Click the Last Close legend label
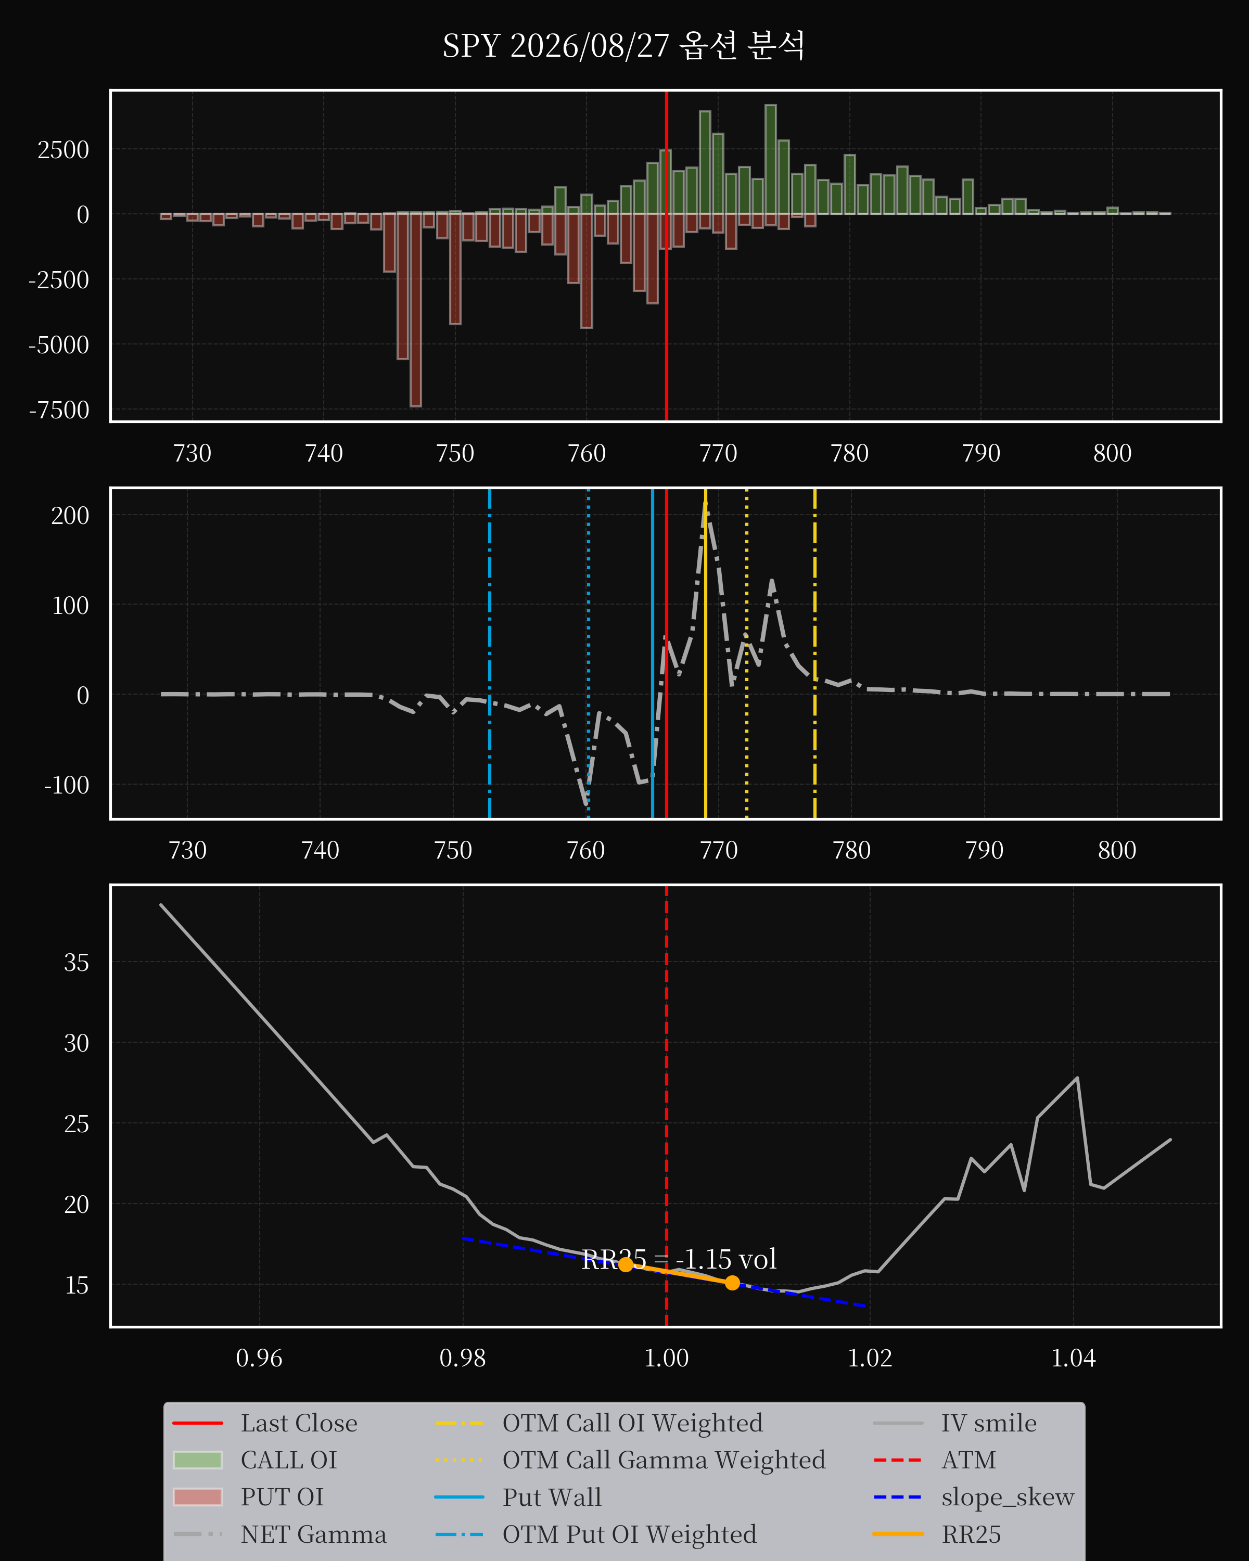This screenshot has height=1561, width=1249. click(299, 1424)
